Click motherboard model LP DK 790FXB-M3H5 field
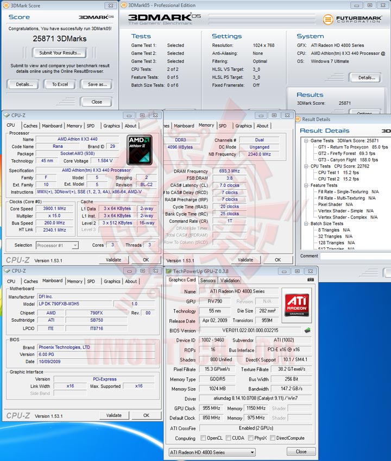391x461 pixels. [x=75, y=304]
